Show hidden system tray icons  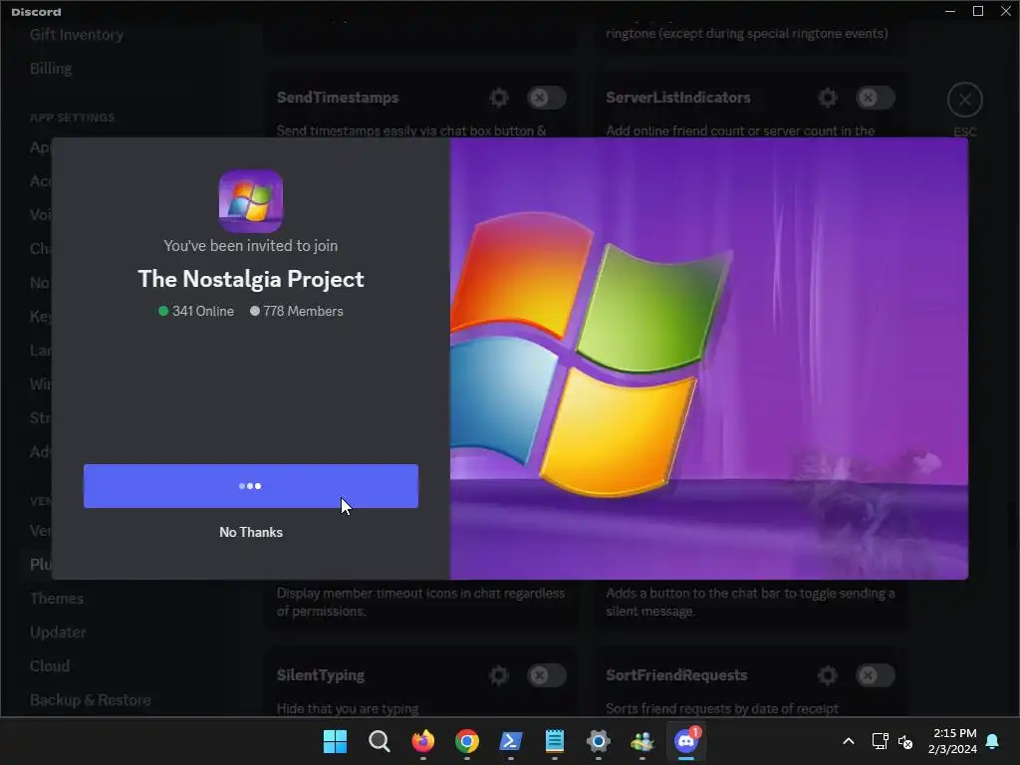coord(849,741)
